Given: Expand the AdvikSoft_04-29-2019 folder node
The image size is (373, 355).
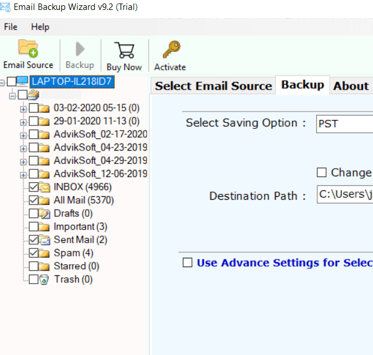Looking at the screenshot, I should click(x=23, y=162).
